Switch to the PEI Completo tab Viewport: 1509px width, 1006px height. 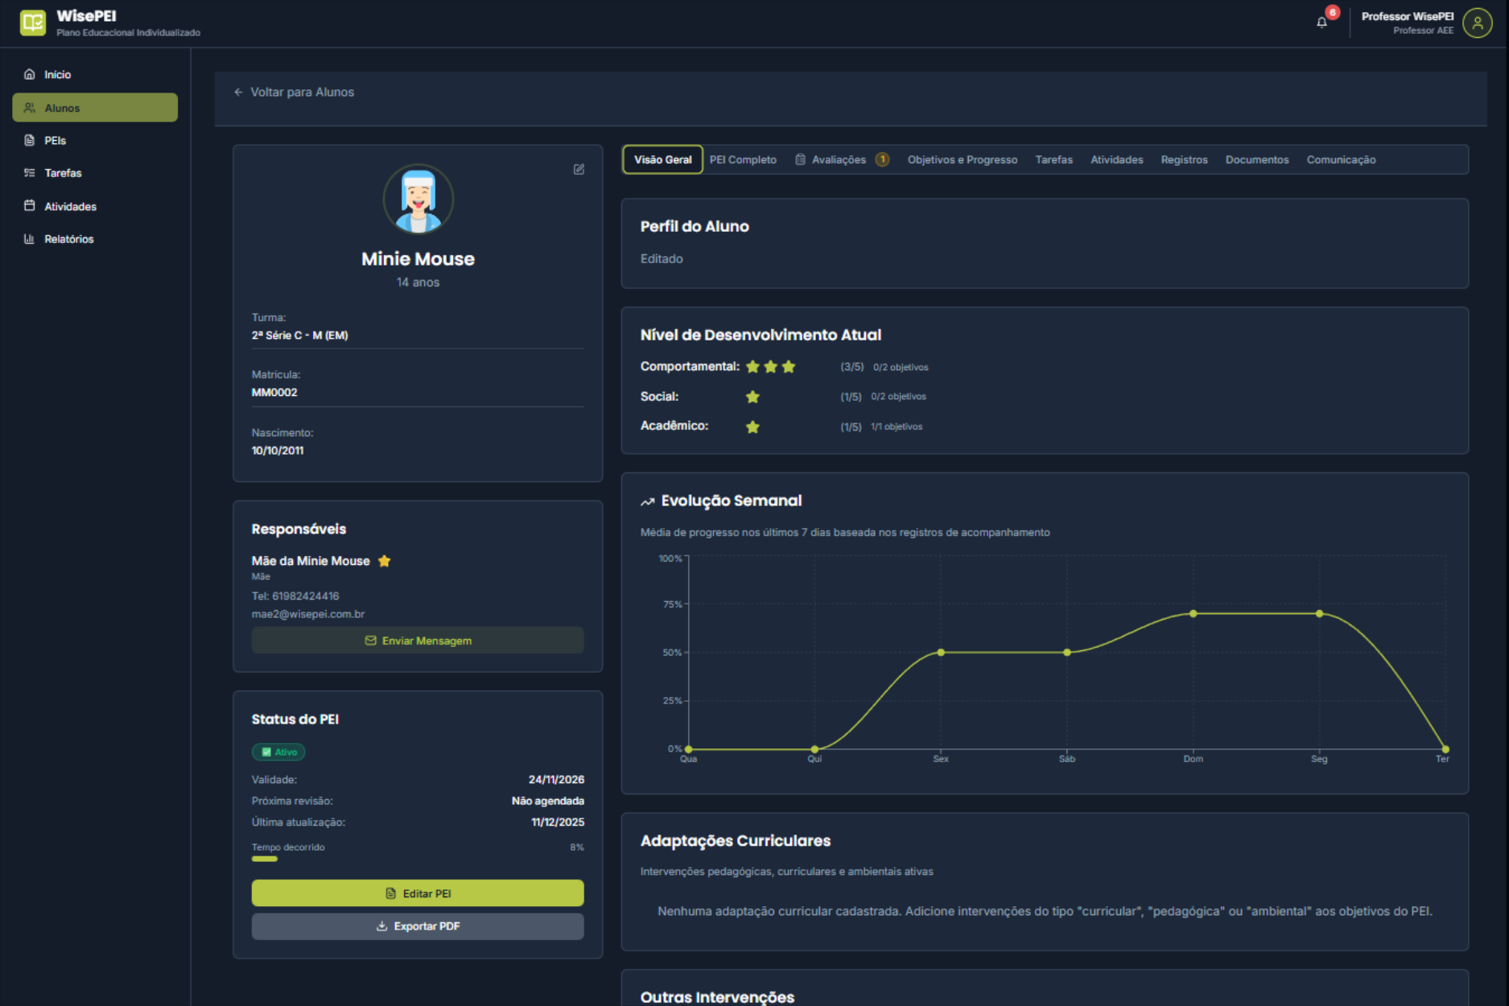pos(743,159)
